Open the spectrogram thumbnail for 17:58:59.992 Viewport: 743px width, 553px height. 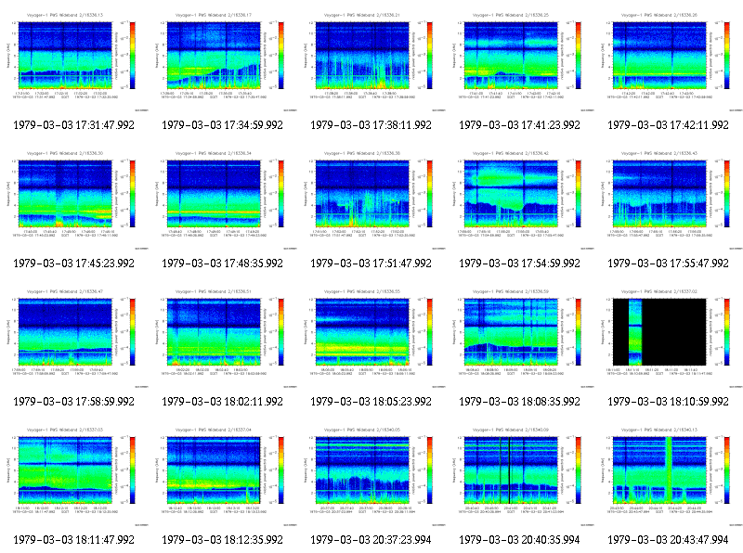(x=74, y=338)
